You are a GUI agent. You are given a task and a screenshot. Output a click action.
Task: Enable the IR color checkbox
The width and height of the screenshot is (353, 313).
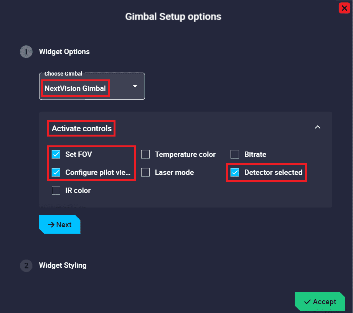click(x=56, y=190)
